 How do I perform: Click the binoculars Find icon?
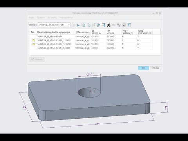click(108, 25)
